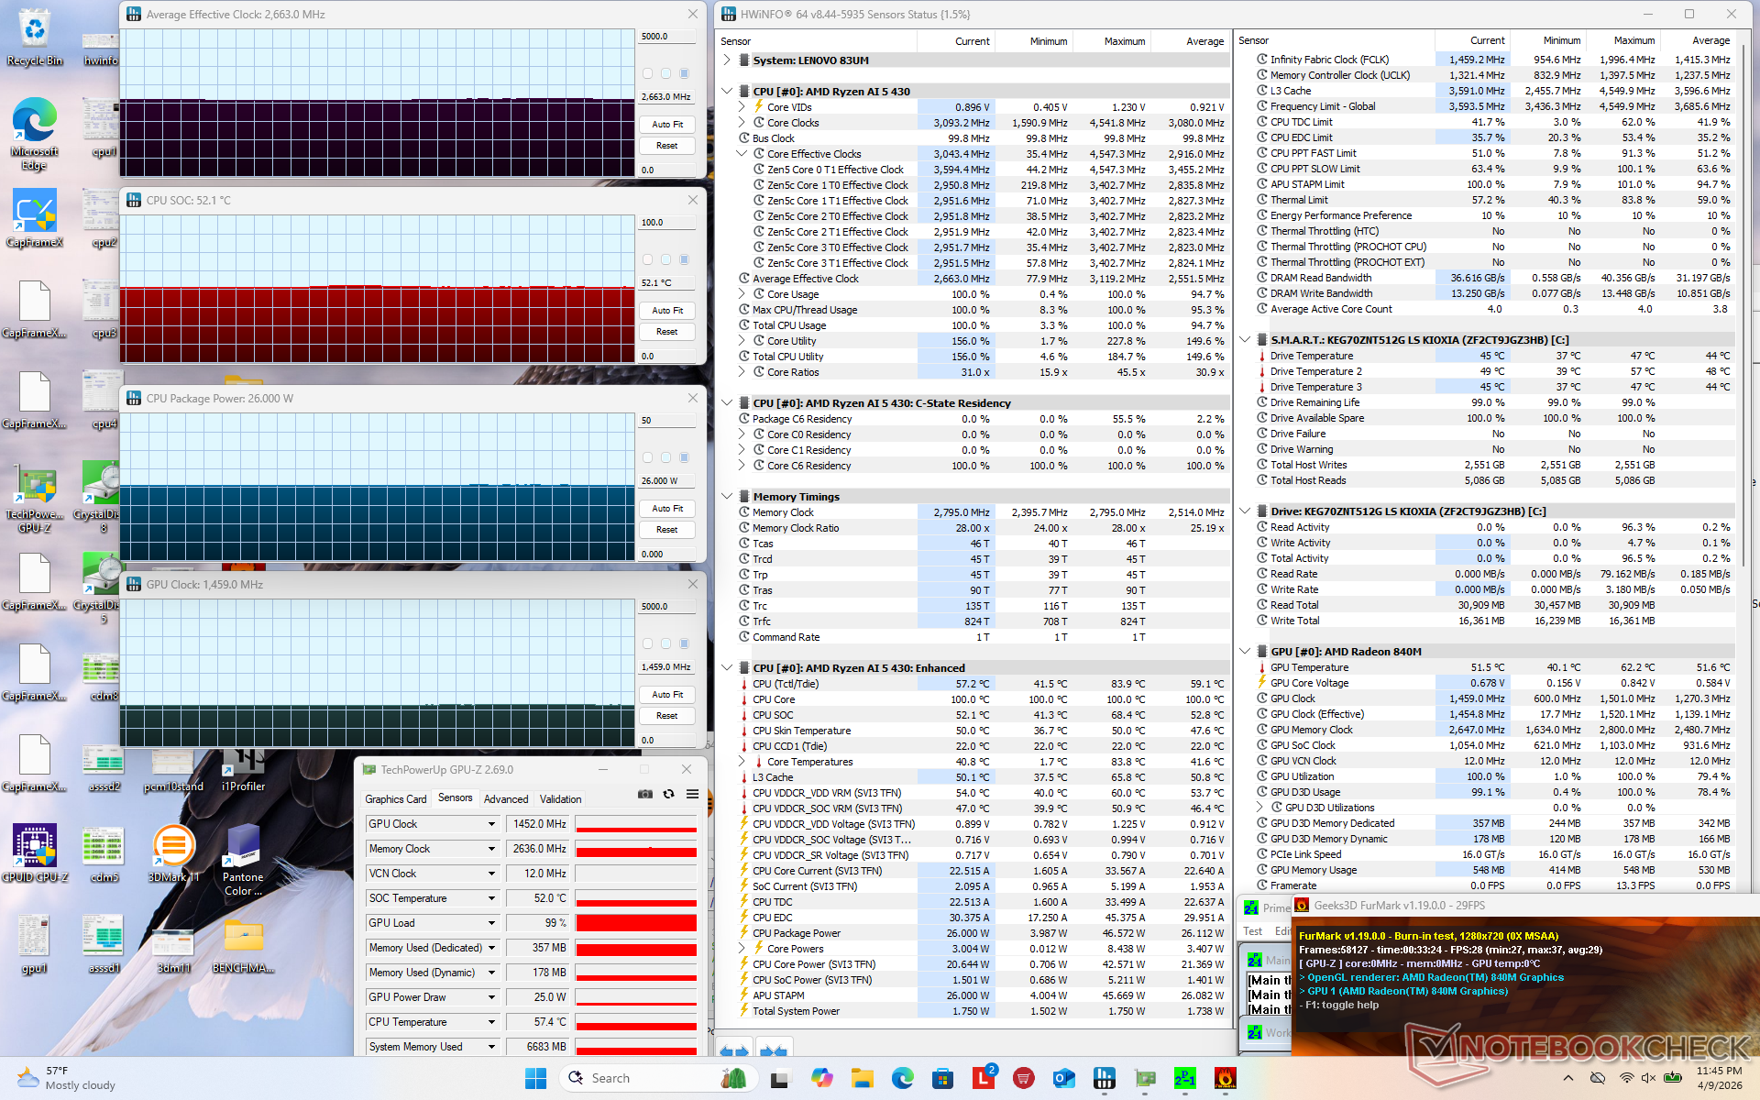
Task: Collapse the Memory Timings section
Action: (x=727, y=497)
